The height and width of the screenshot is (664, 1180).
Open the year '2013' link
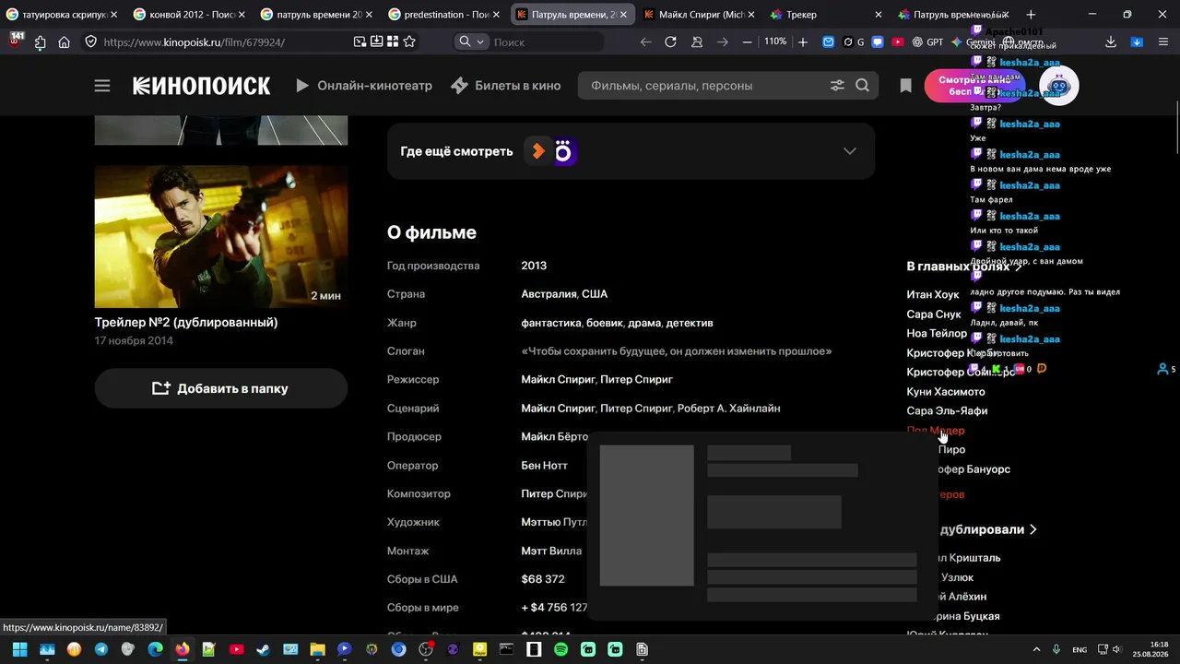coord(534,266)
